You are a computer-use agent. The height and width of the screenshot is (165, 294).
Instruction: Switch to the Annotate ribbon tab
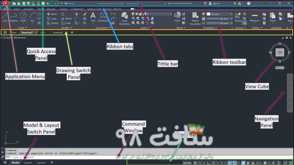pos(28,9)
